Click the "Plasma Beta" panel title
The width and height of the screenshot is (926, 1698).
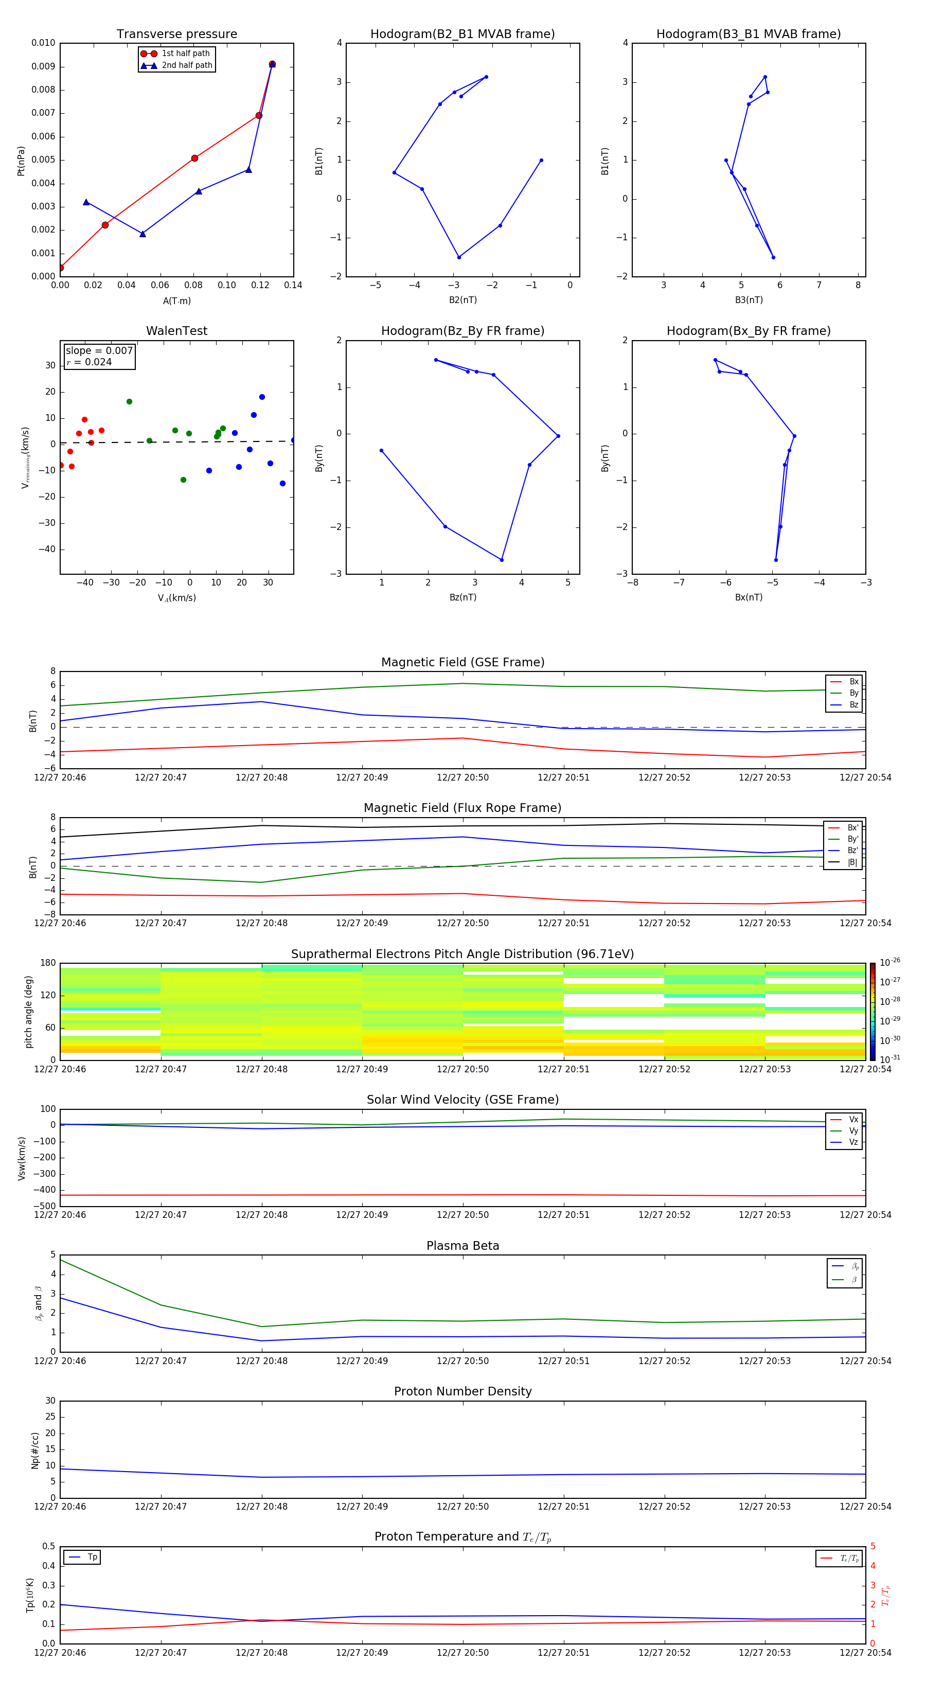[x=462, y=1246]
